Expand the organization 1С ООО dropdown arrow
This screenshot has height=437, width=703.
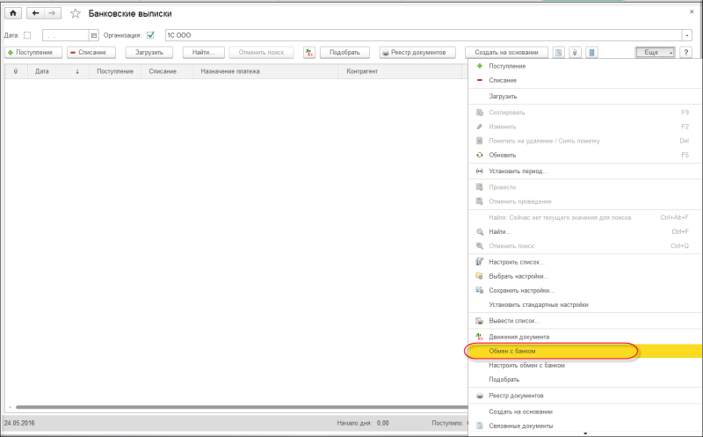tap(687, 35)
